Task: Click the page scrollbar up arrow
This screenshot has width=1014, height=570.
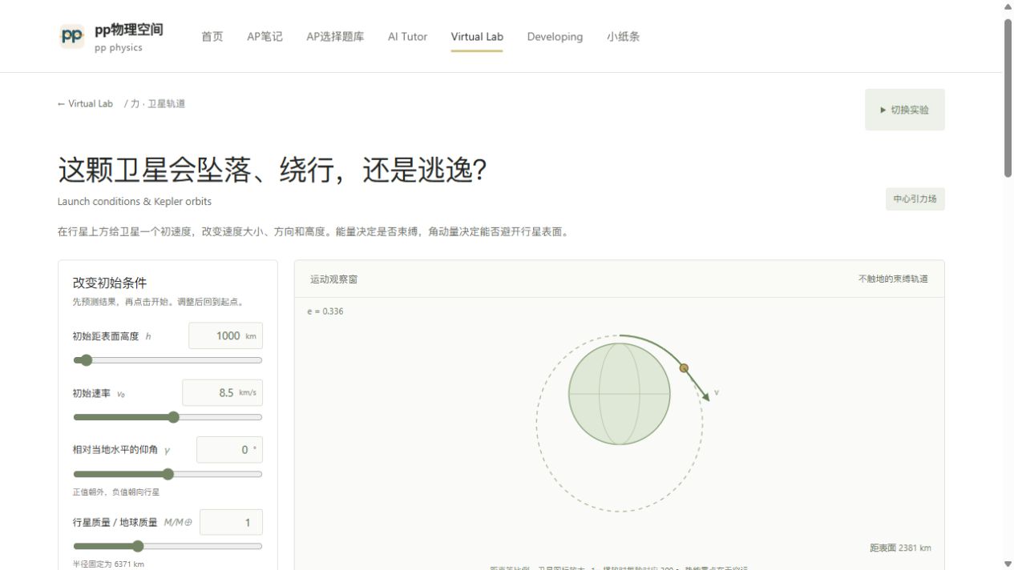Action: coord(1008,6)
